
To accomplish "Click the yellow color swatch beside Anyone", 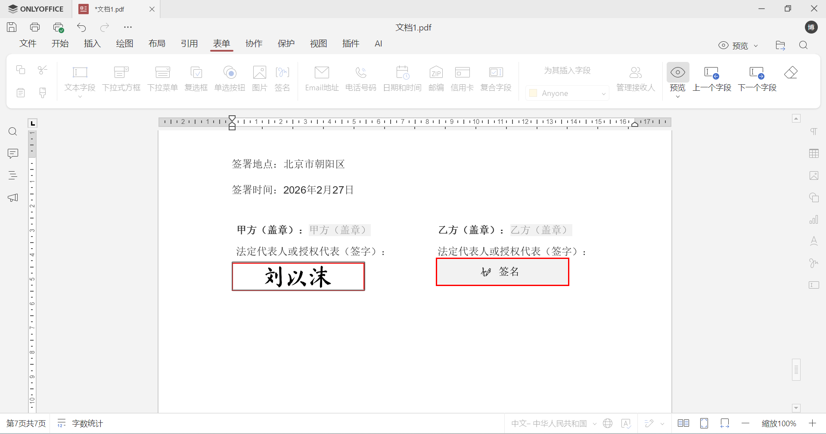I will 533,93.
